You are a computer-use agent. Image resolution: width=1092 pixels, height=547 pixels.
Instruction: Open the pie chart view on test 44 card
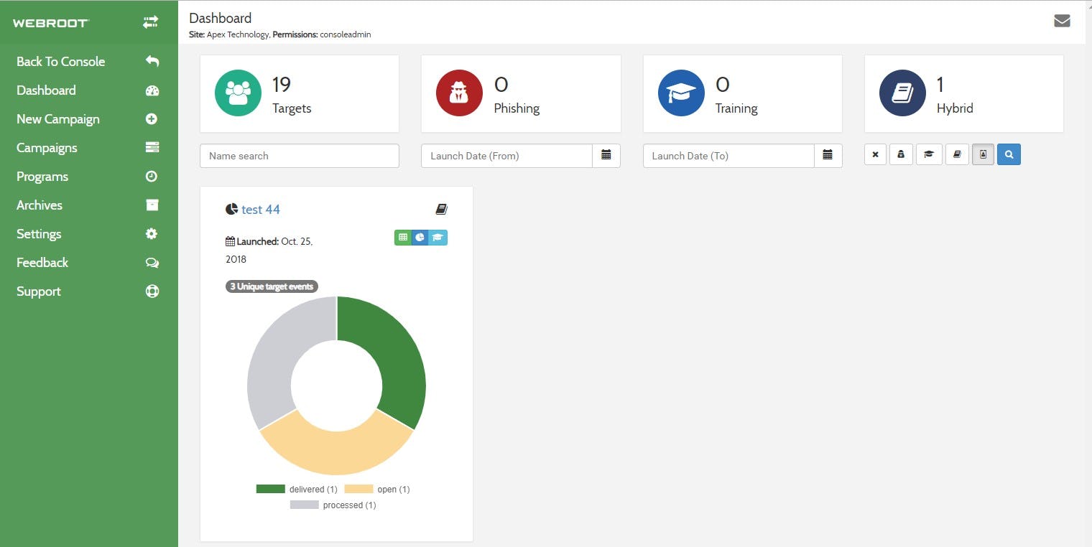pos(420,237)
